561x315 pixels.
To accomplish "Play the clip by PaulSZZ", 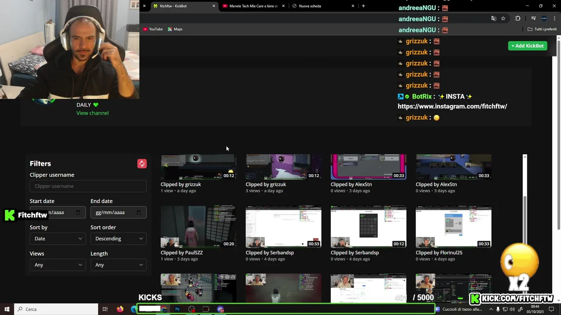I will 198,227.
